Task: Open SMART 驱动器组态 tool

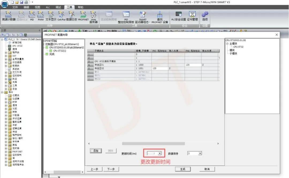Action: 143,17
